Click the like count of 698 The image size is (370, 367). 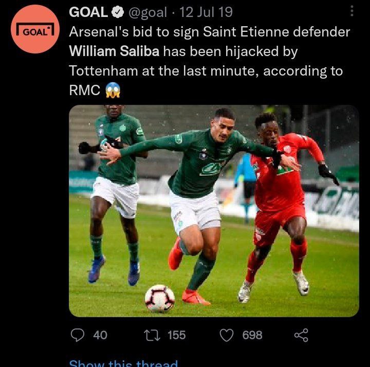[x=252, y=335]
